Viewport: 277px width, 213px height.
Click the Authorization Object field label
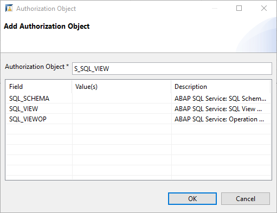[37, 67]
